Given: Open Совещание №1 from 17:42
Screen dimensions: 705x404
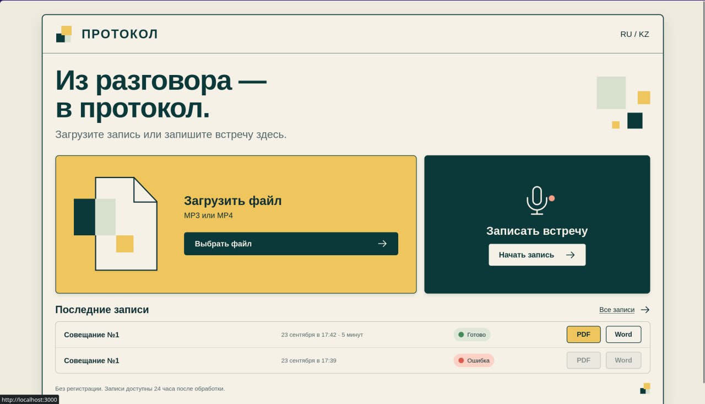Looking at the screenshot, I should tap(91, 335).
